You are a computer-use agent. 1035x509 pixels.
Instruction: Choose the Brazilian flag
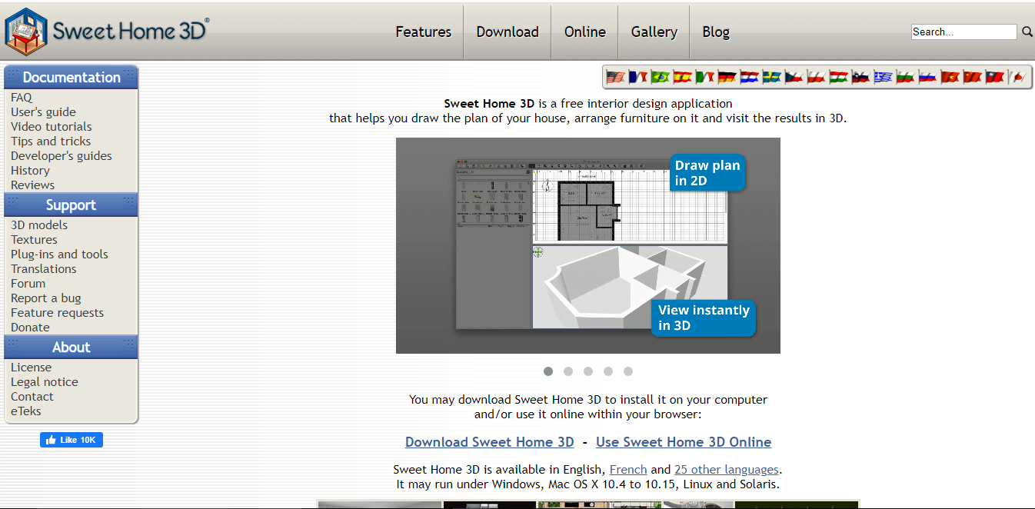tap(660, 77)
